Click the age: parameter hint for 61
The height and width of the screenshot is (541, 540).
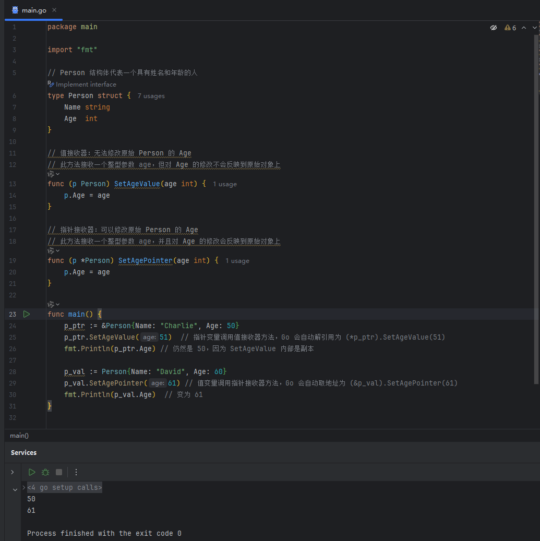pos(158,383)
